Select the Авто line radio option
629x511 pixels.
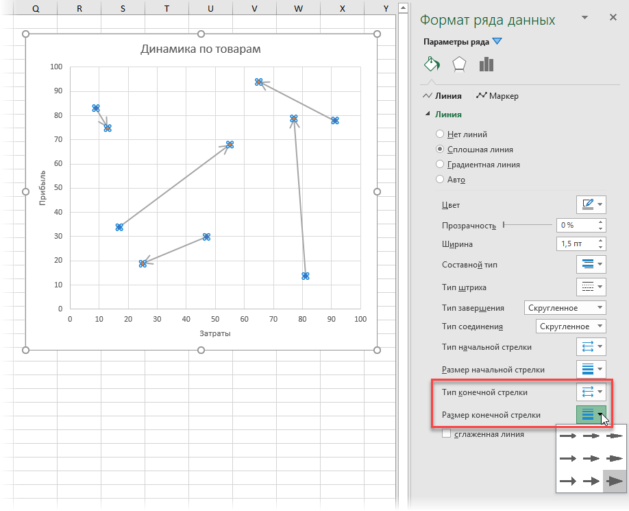[x=440, y=180]
